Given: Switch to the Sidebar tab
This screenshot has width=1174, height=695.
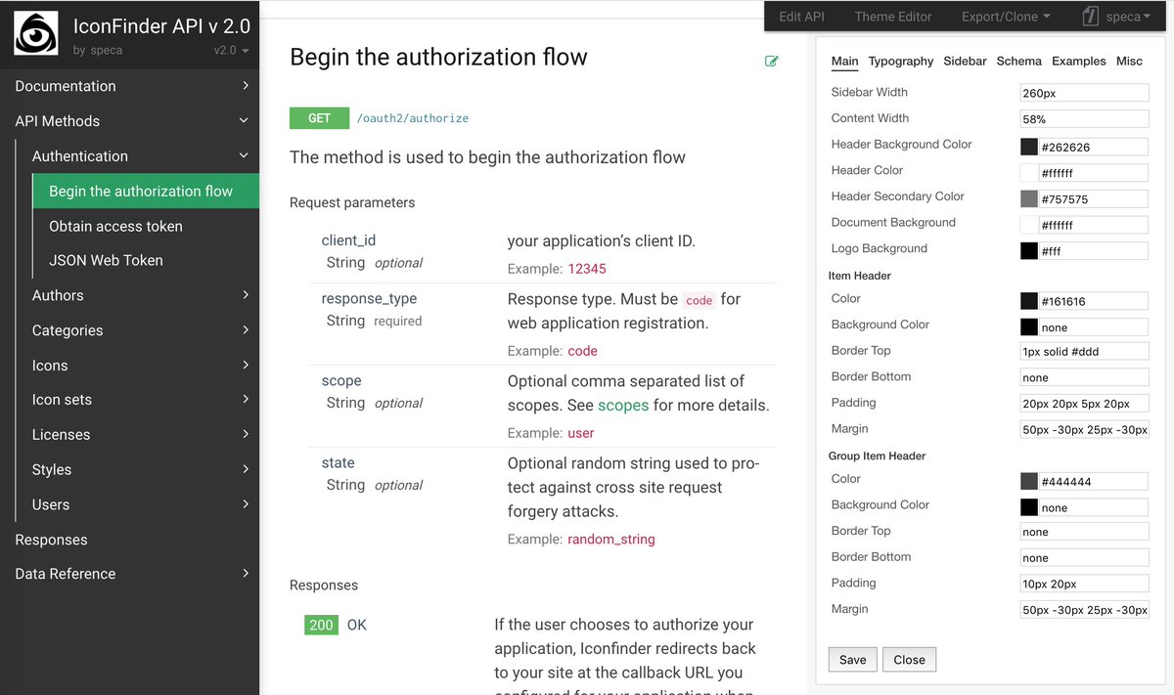Looking at the screenshot, I should 965,61.
